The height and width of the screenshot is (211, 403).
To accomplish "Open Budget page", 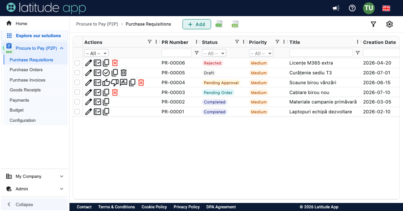I will click(36, 110).
